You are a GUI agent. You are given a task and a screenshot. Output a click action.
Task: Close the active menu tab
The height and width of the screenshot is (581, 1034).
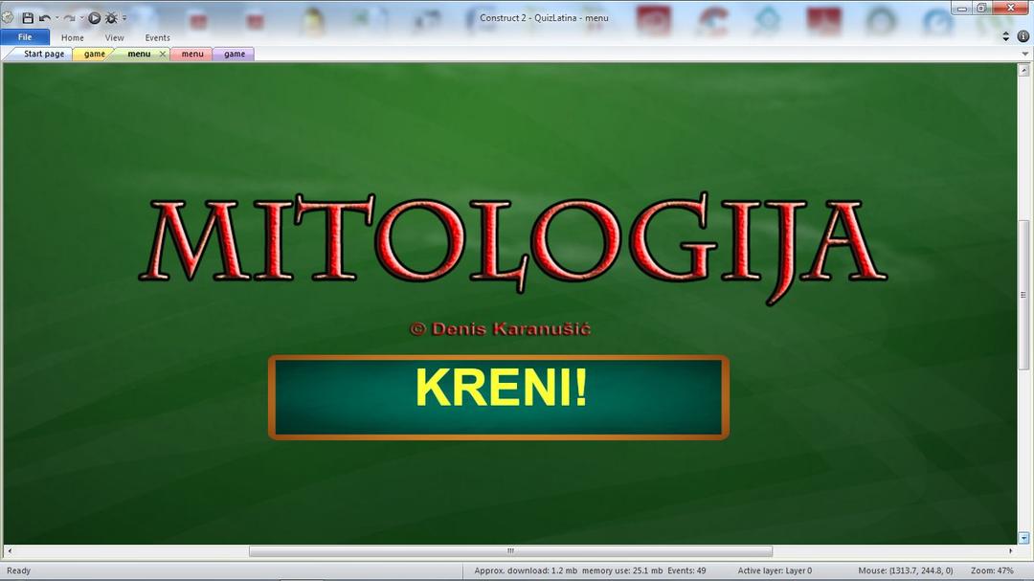(x=163, y=55)
